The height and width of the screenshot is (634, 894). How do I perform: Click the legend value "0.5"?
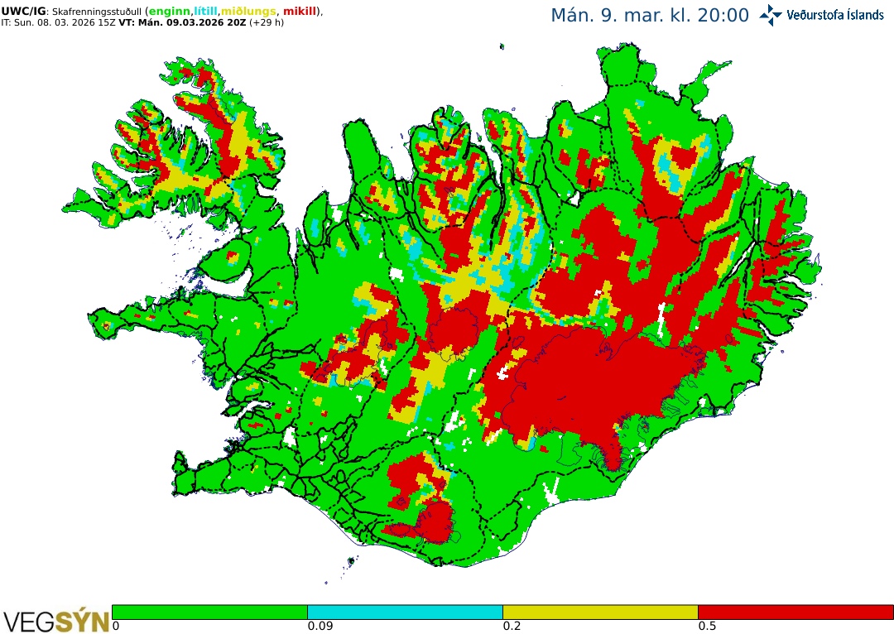(708, 627)
